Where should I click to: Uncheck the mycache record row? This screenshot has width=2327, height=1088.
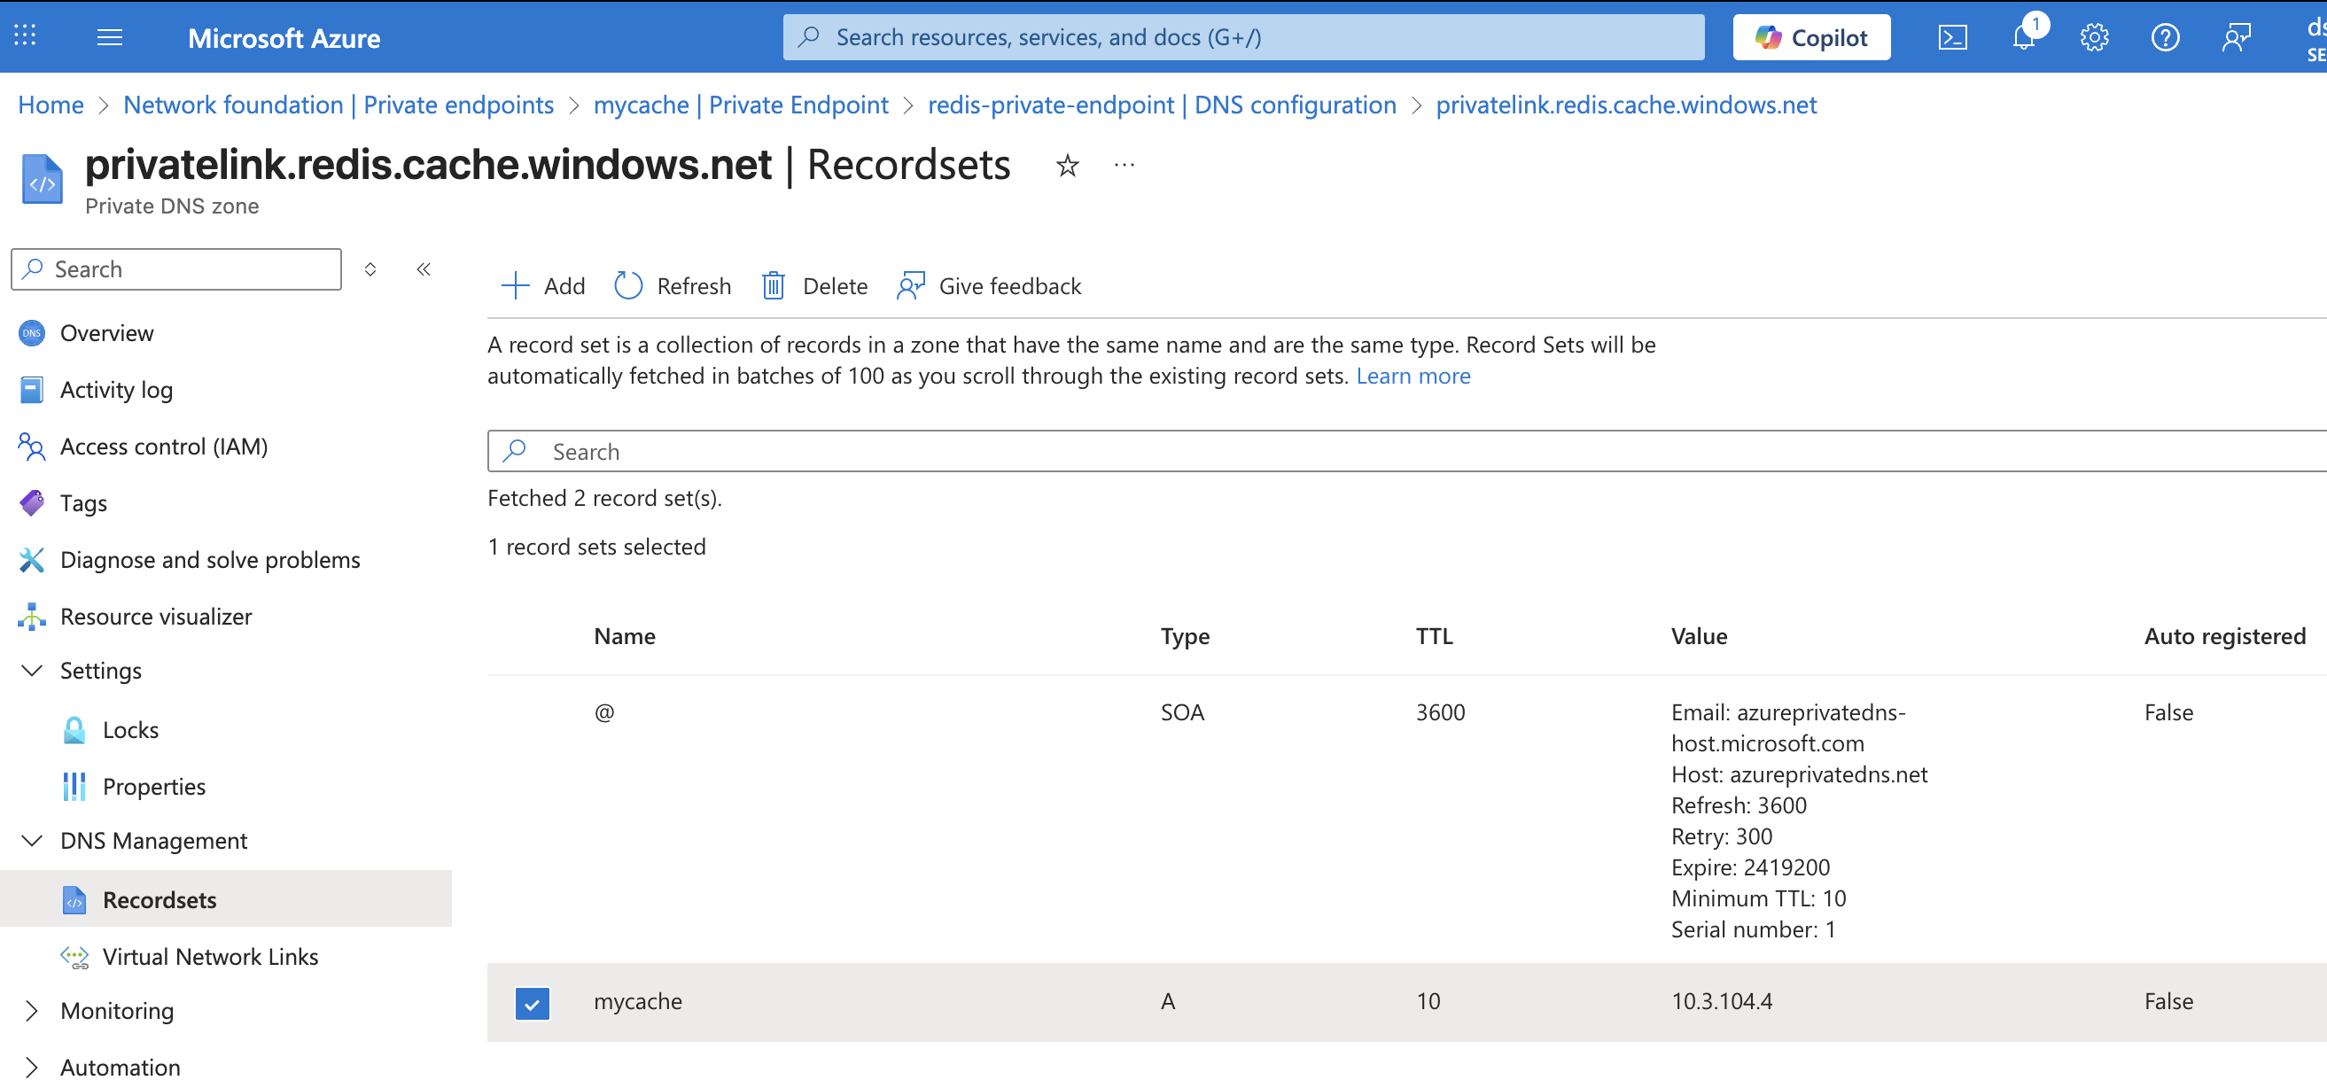tap(532, 1003)
